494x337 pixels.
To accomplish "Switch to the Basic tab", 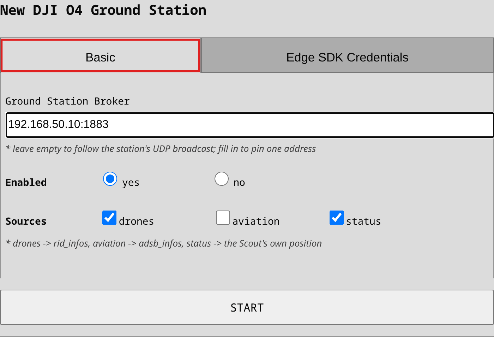I will pyautogui.click(x=101, y=56).
